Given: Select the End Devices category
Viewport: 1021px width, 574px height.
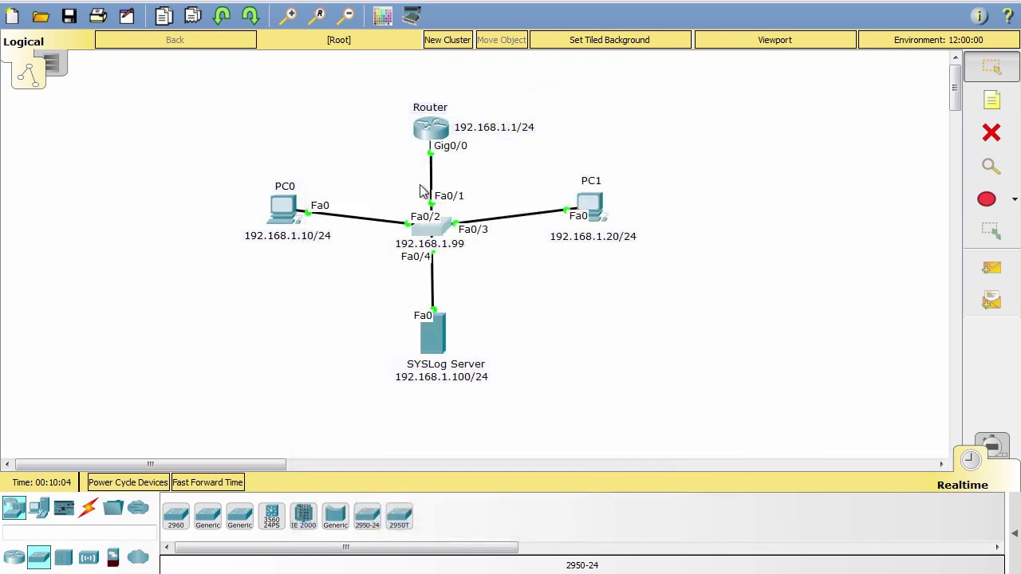Looking at the screenshot, I should 39,507.
